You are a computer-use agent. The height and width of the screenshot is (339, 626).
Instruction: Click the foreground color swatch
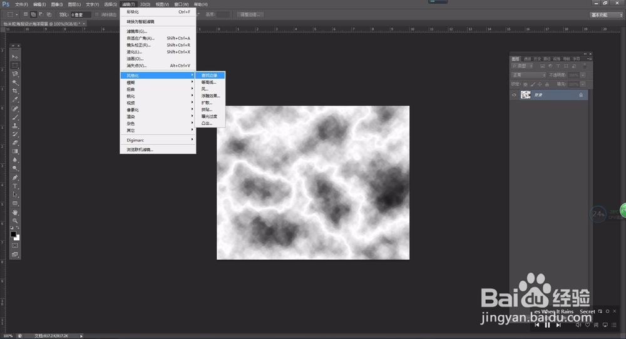(13, 234)
